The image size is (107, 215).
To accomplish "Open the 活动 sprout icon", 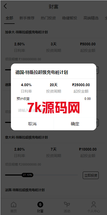I will (x=67, y=205).
